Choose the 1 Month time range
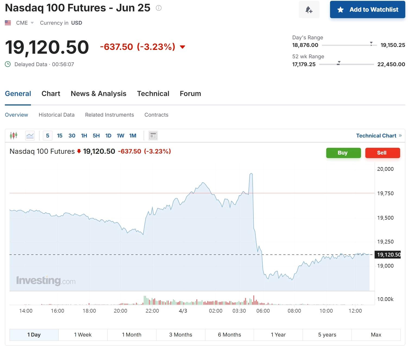This screenshot has height=346, width=408. (132, 335)
